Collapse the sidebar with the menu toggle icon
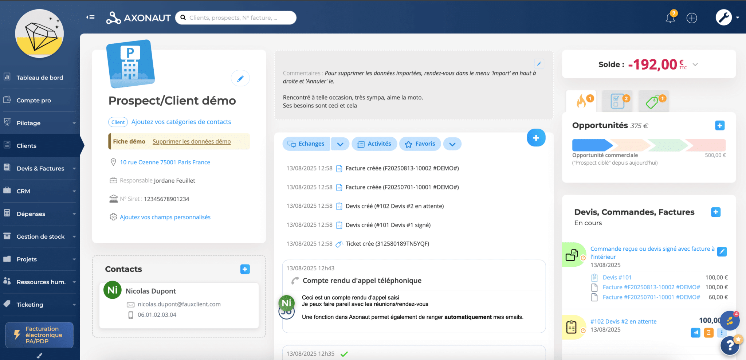 click(90, 17)
